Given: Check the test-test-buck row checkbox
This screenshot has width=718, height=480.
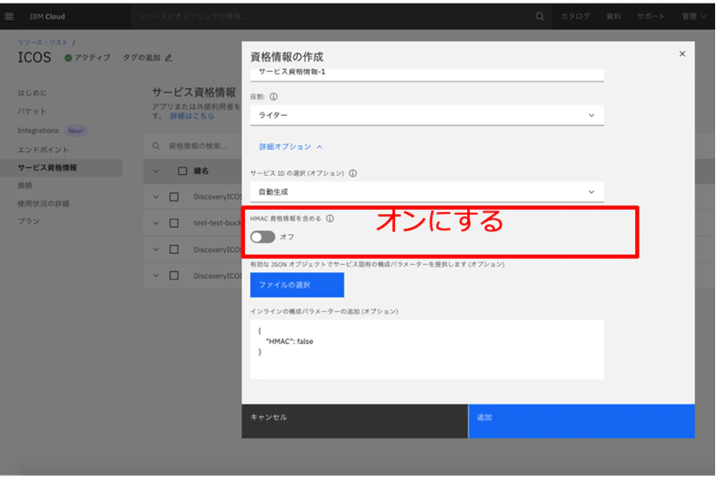Looking at the screenshot, I should click(x=174, y=223).
